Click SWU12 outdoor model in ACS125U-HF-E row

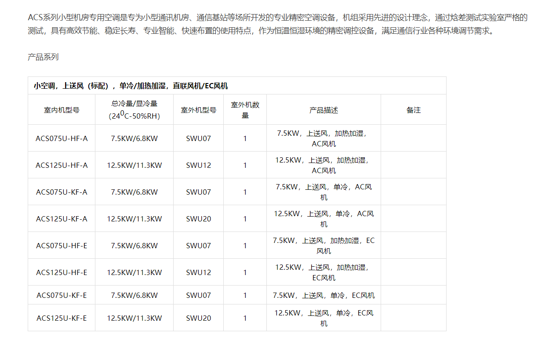tap(198, 272)
